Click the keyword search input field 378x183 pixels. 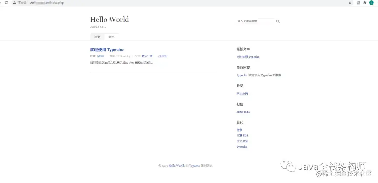click(x=256, y=21)
